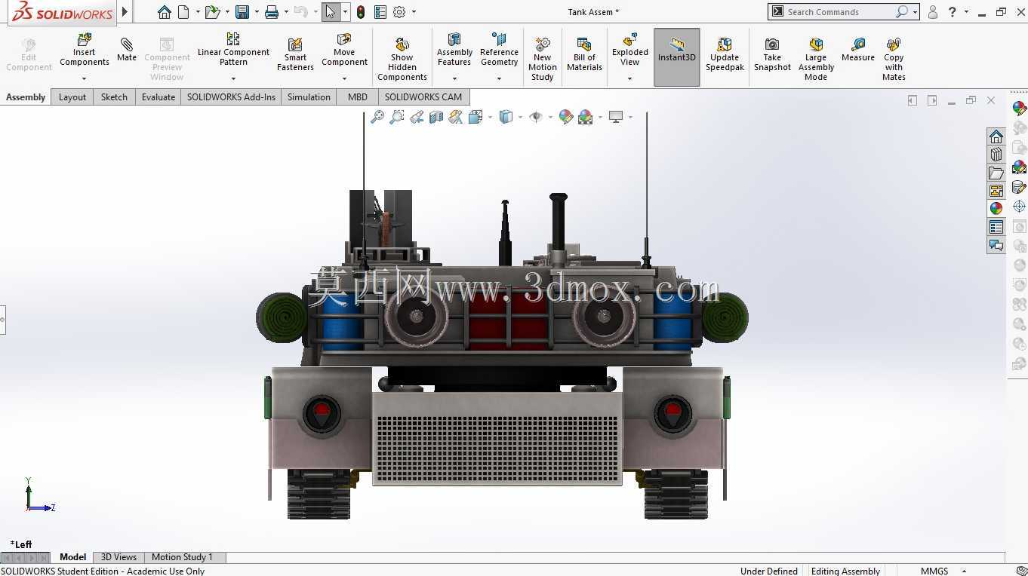This screenshot has height=576, width=1028.
Task: Switch to the Sketch tab
Action: tap(114, 97)
